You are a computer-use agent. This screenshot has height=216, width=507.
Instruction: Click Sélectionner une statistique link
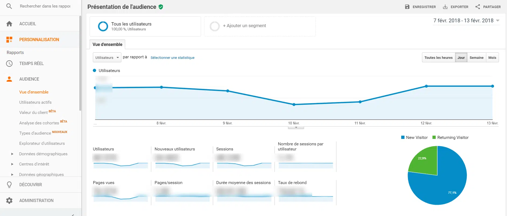tap(172, 57)
